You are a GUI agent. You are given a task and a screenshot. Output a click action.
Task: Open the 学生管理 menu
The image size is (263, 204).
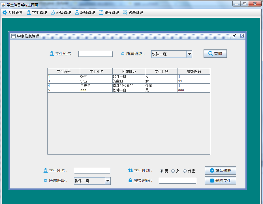[x=37, y=12]
